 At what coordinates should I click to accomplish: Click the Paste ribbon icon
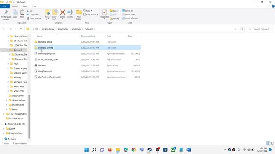click(x=22, y=14)
